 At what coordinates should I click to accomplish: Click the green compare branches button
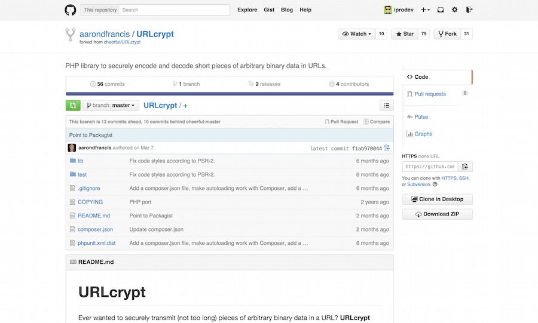pyautogui.click(x=73, y=106)
